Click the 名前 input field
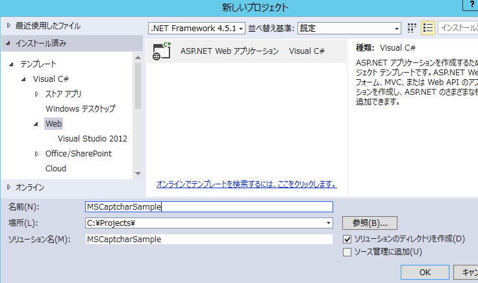 209,207
